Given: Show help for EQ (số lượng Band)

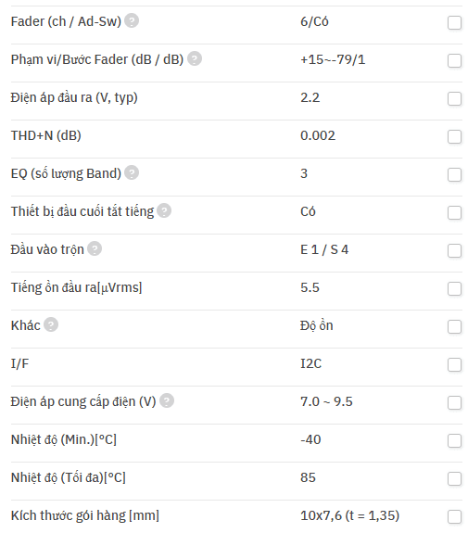Looking at the screenshot, I should (132, 172).
